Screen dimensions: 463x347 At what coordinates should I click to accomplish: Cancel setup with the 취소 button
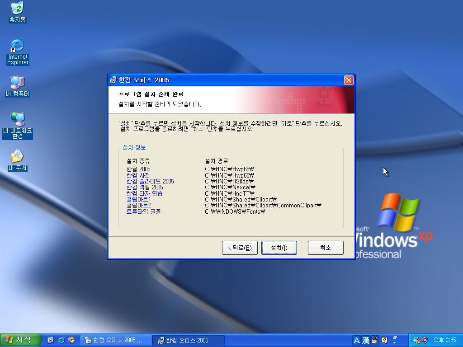point(326,248)
